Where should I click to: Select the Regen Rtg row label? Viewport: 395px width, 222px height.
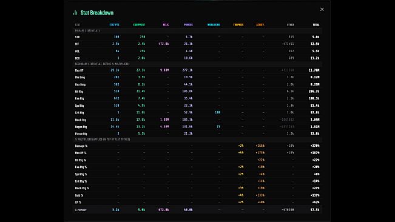(81, 127)
